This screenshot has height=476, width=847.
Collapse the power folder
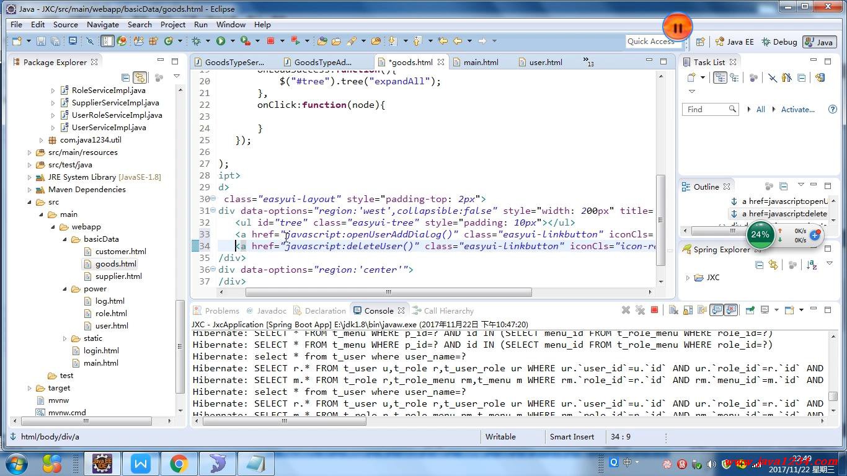point(65,289)
